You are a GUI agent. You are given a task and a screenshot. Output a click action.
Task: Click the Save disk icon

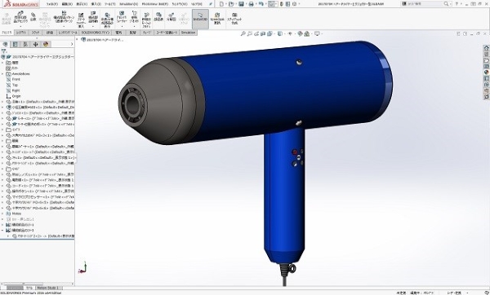(x=241, y=4)
